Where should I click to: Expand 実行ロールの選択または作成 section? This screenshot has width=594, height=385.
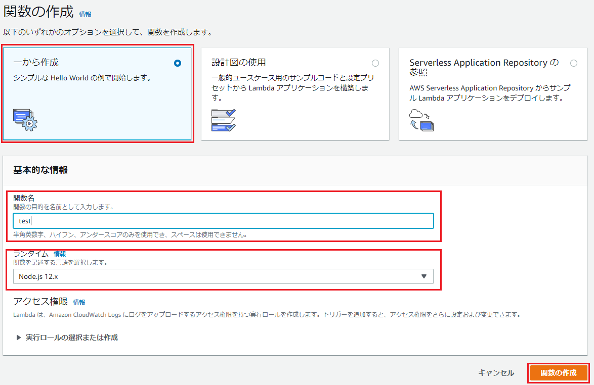[67, 338]
